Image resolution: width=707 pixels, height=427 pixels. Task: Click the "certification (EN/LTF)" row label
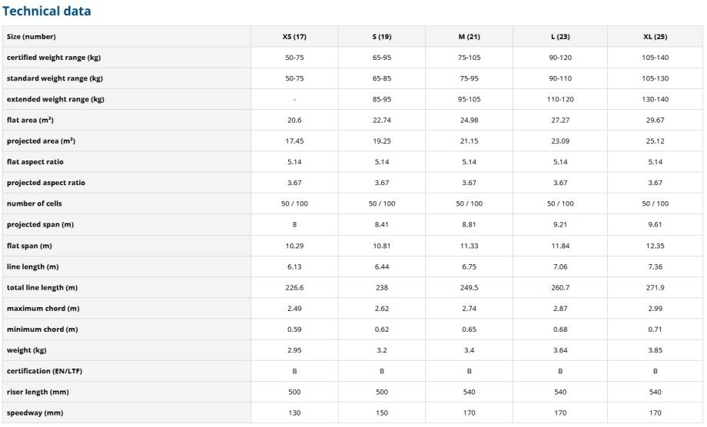46,371
